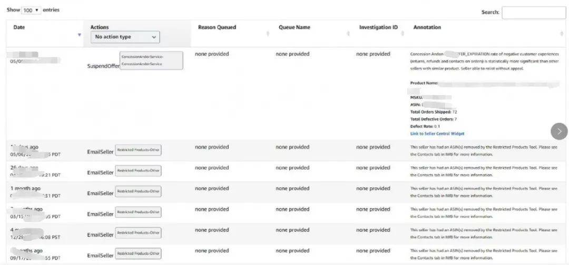The width and height of the screenshot is (569, 265).
Task: Click the sort icon beside Reason Queued
Action: click(268, 34)
